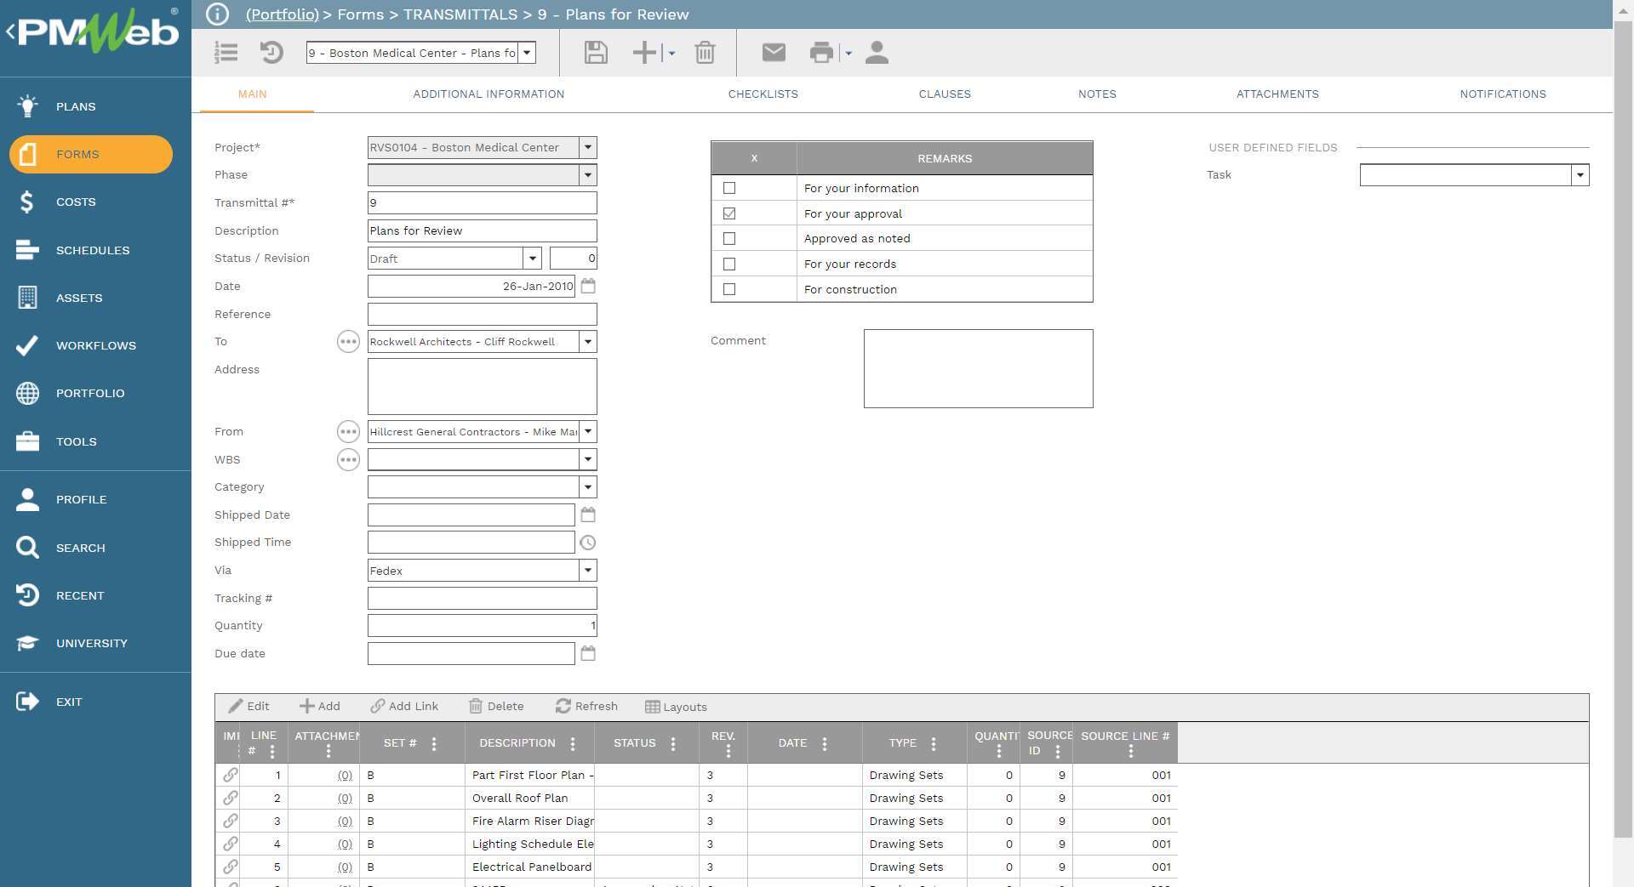Switch to Attachments tab
This screenshot has height=887, width=1634.
(1277, 94)
